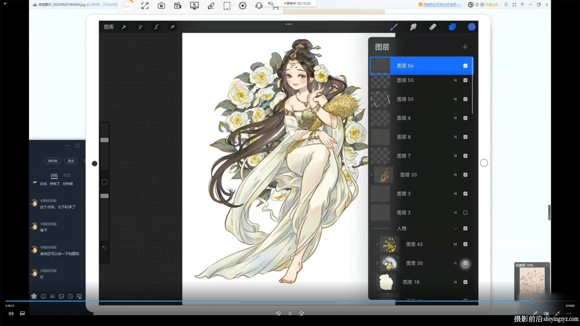Pause the video playback
580x326 pixels.
[290, 314]
